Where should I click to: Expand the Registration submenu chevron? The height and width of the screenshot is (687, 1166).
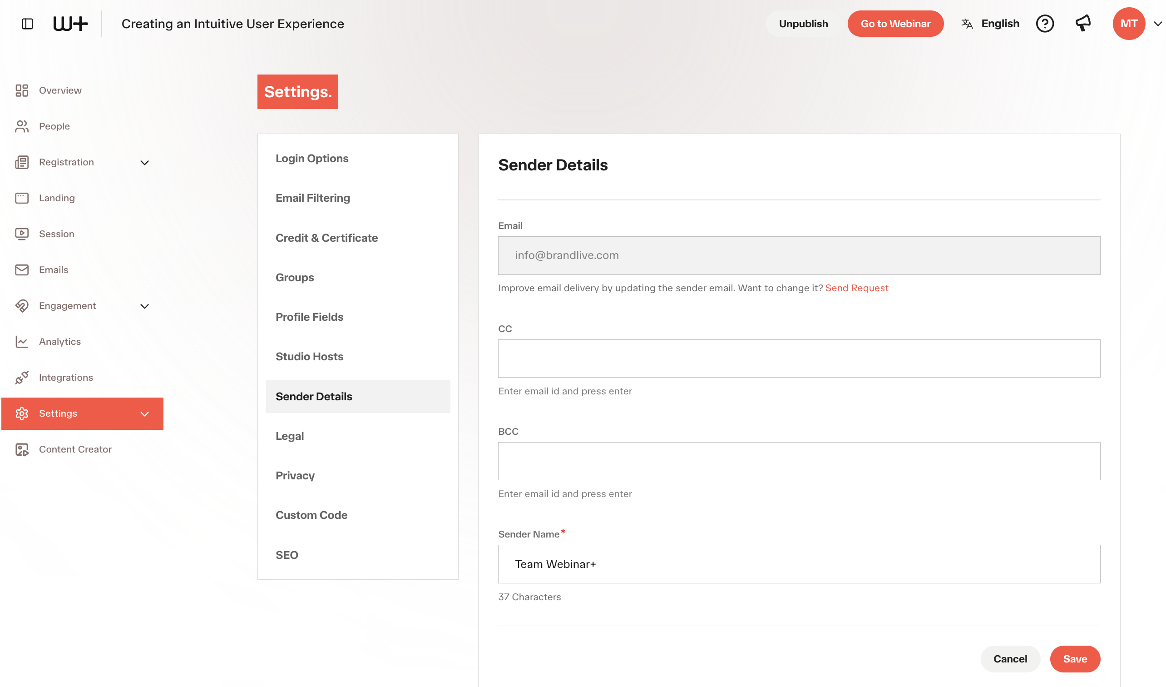[x=144, y=163]
